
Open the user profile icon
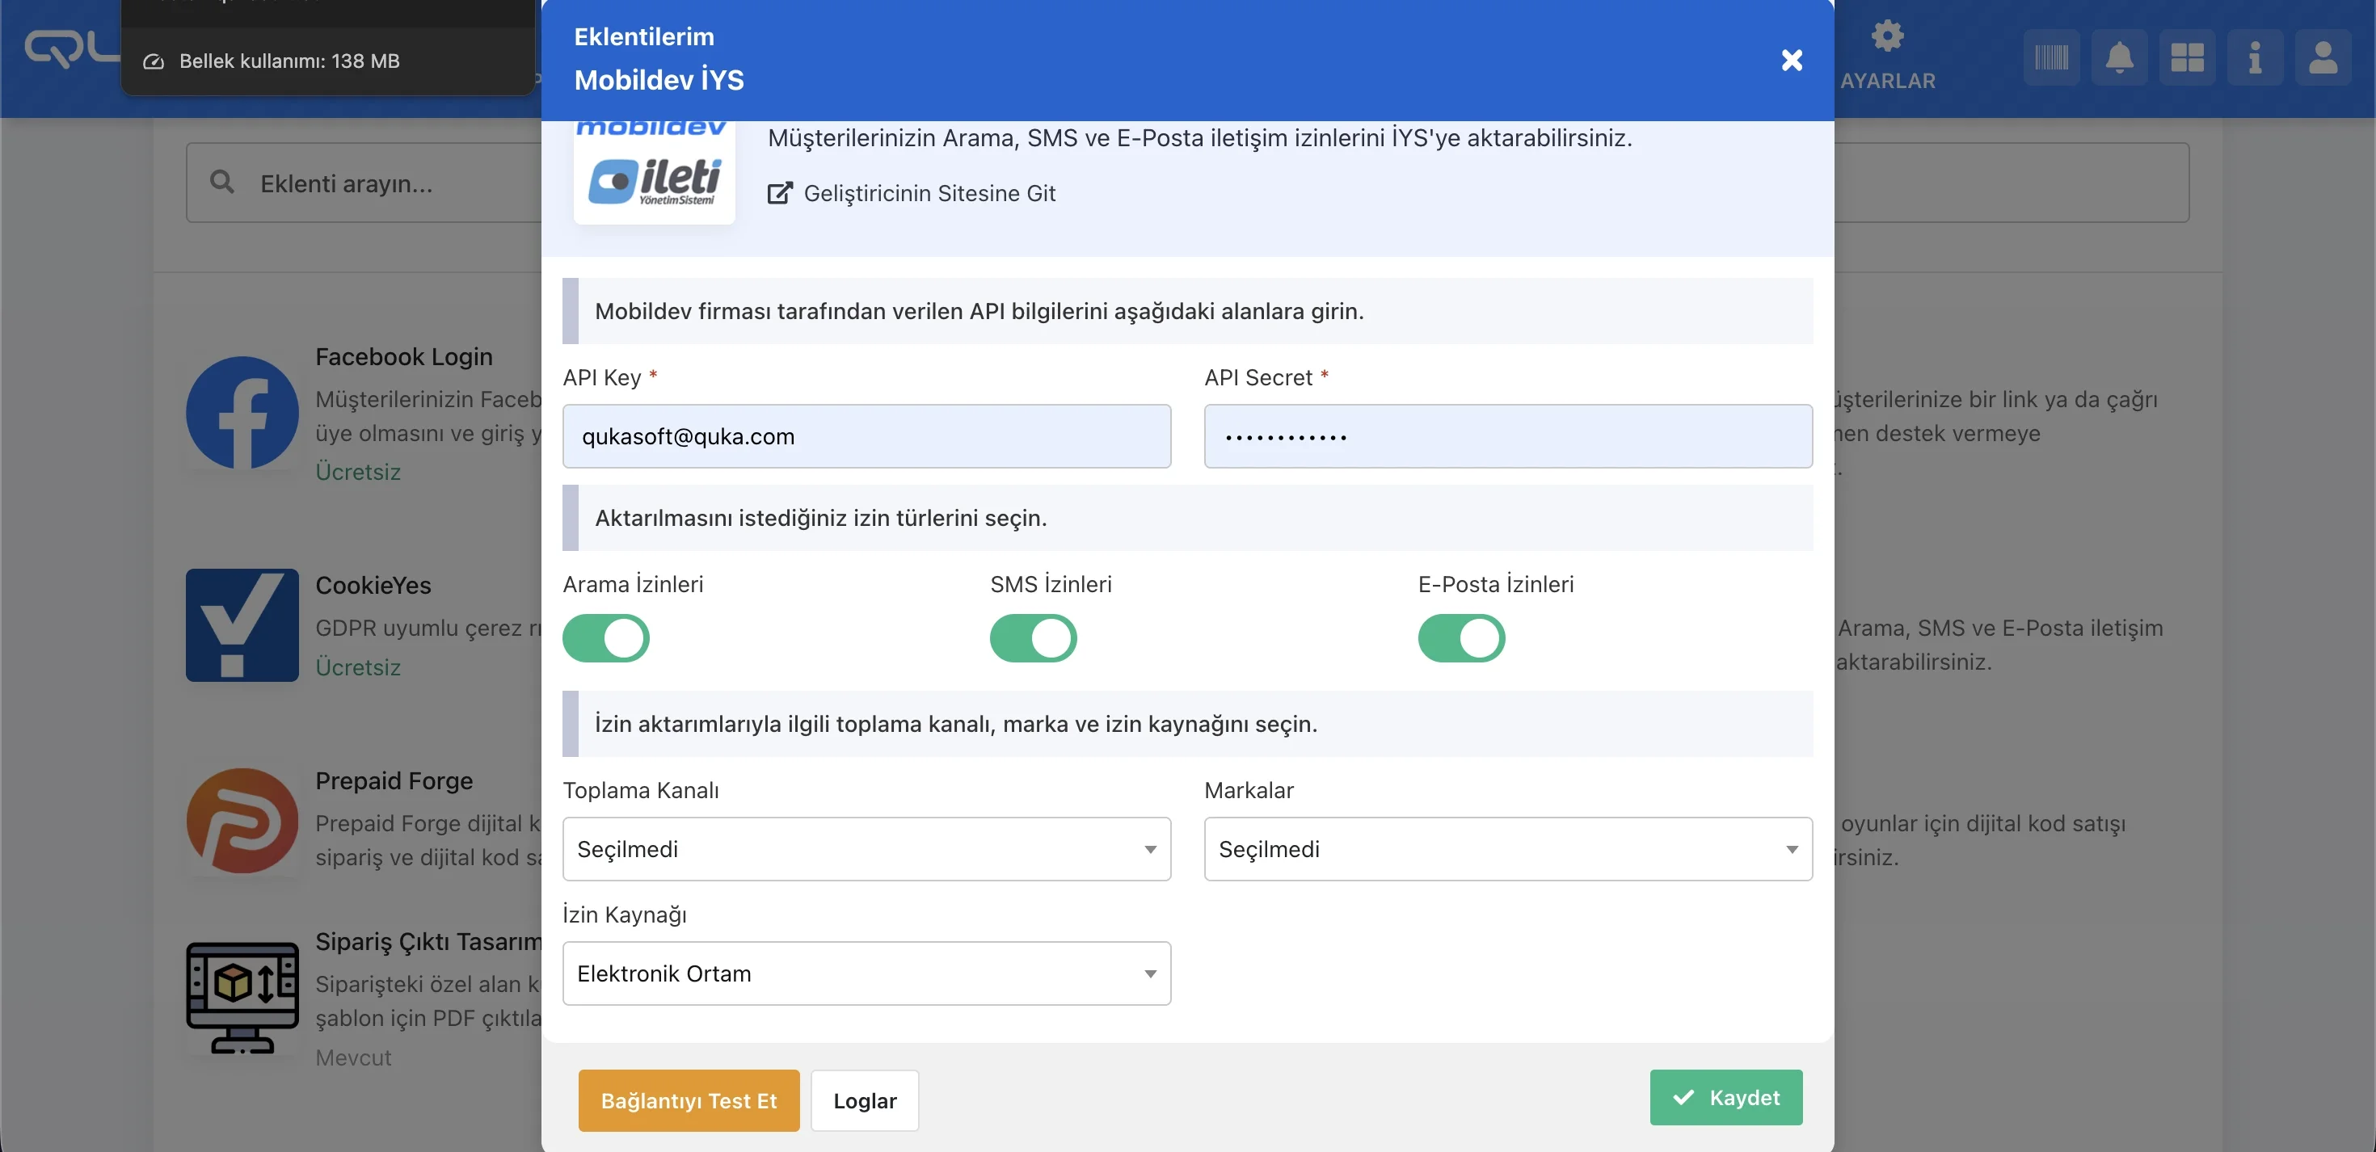pos(2322,58)
